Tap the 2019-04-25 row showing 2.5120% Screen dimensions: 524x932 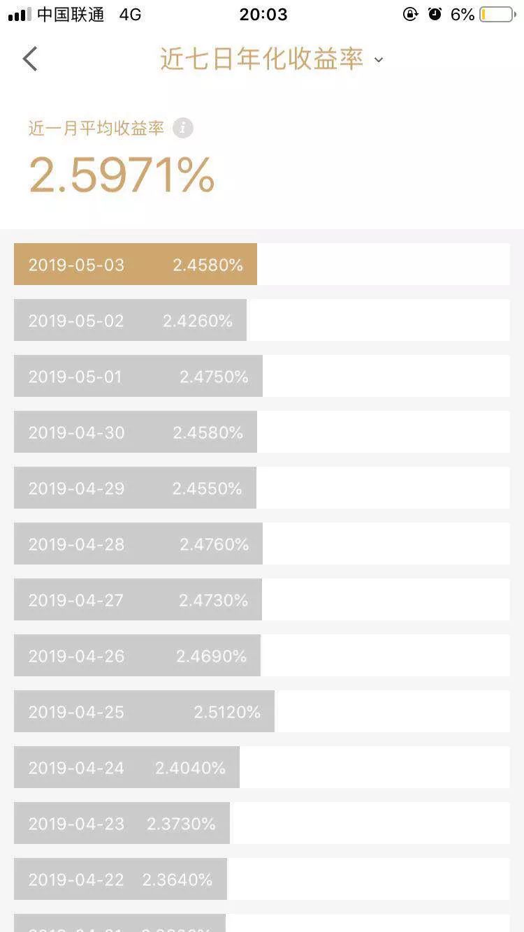click(x=145, y=711)
